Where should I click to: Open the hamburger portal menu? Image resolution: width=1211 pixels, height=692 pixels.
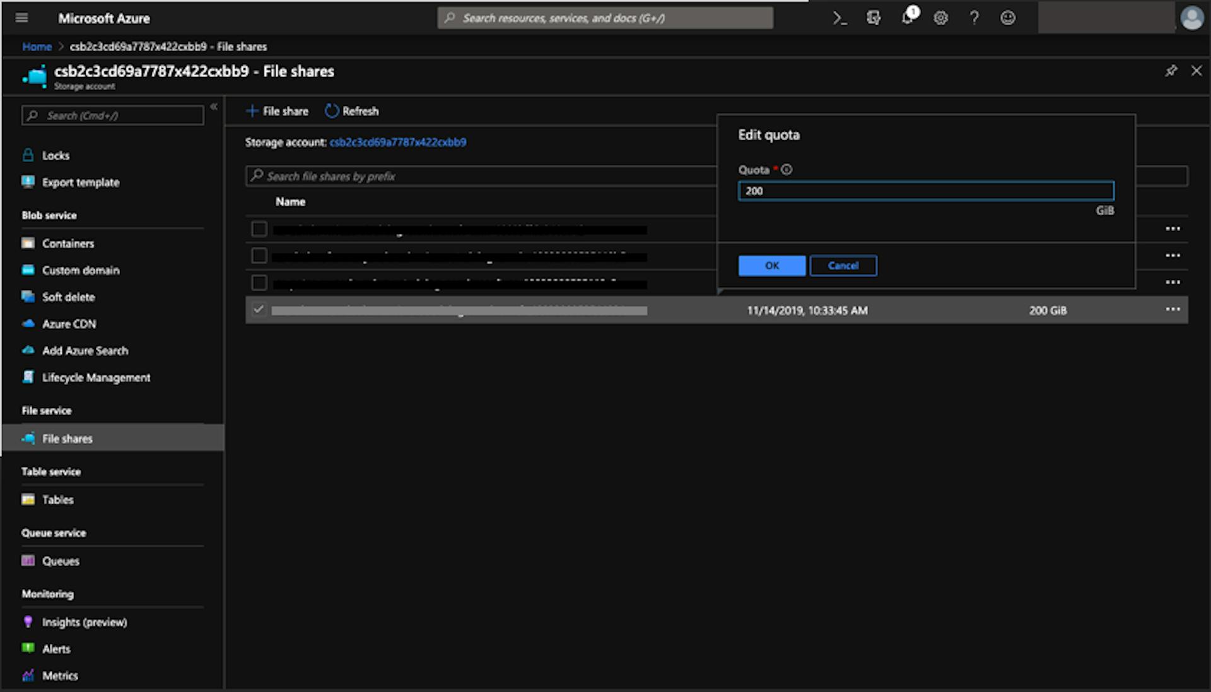(x=21, y=18)
